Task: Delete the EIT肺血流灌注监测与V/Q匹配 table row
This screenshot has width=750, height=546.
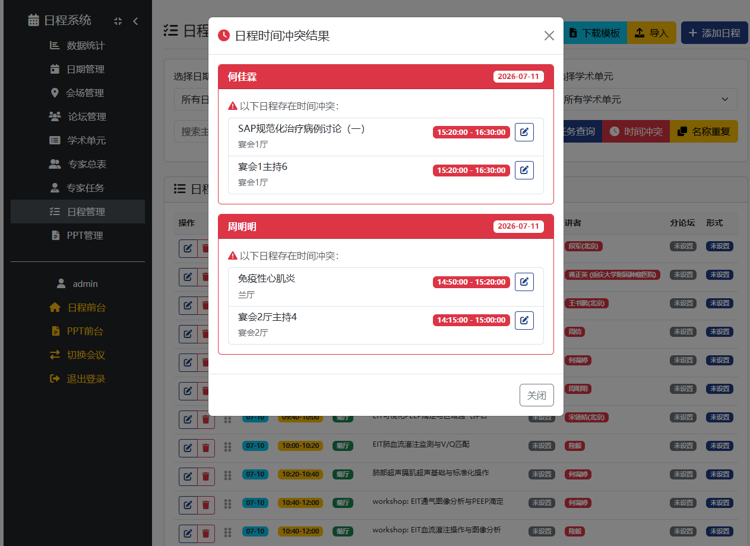Action: point(205,448)
